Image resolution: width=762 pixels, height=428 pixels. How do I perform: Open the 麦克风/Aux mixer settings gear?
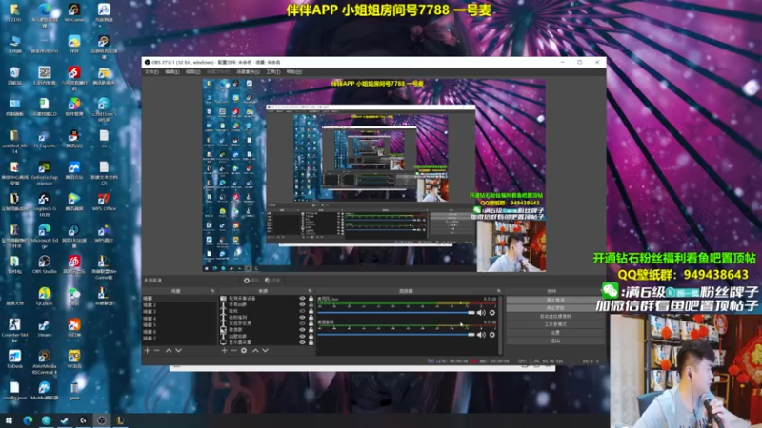click(x=492, y=313)
